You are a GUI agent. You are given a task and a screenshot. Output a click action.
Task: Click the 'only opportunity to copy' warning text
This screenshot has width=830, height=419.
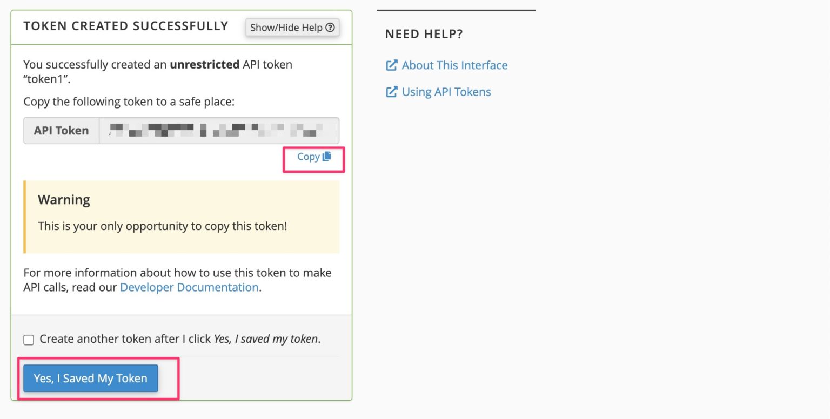pos(162,226)
